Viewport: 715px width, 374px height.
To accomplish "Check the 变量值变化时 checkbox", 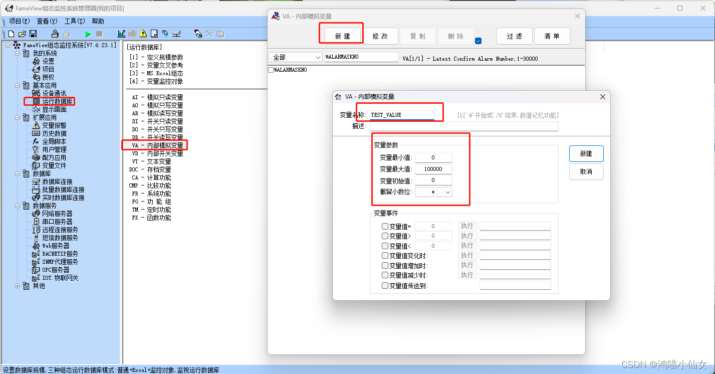I will coord(385,255).
